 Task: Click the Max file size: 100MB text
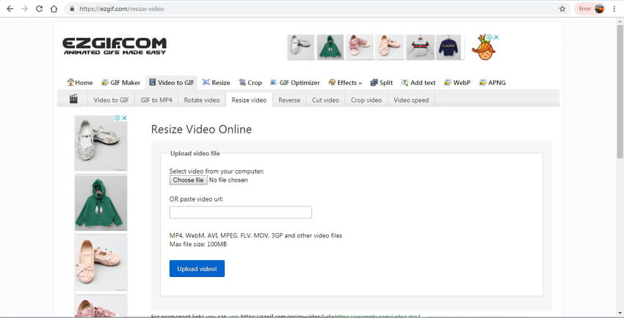197,244
